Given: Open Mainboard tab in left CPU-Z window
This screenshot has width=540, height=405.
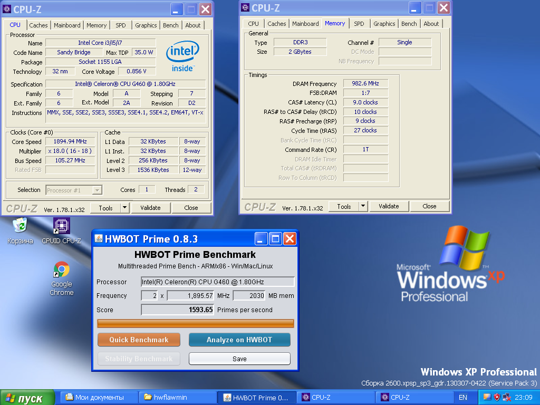Looking at the screenshot, I should pos(67,25).
